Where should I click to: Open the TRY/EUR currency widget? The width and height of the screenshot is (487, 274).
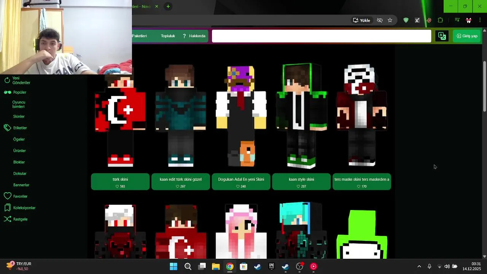click(x=19, y=266)
